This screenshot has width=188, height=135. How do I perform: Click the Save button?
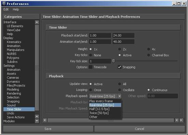(48, 129)
